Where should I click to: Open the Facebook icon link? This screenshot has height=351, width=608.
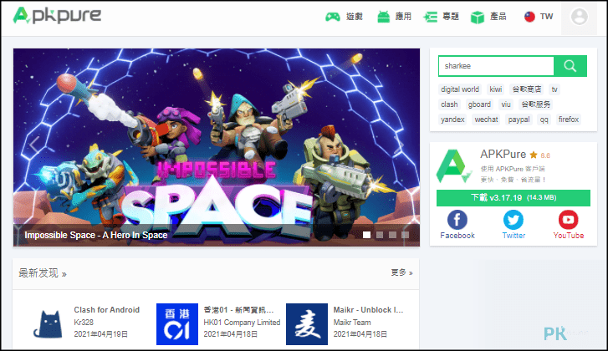pos(457,220)
